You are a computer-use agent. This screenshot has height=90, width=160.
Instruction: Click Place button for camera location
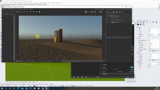153,51
